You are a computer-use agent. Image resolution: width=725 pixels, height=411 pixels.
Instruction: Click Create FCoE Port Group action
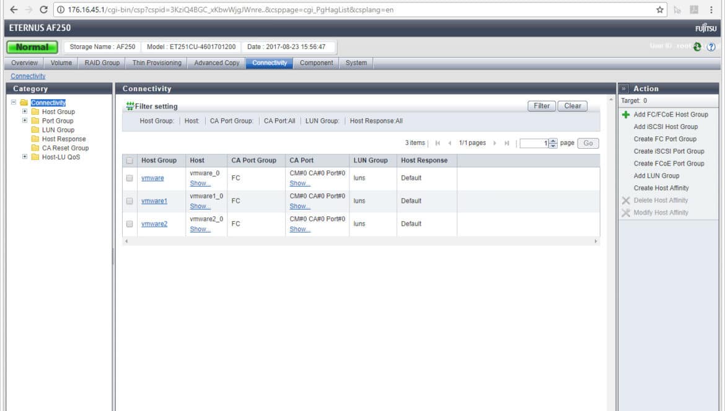(669, 164)
